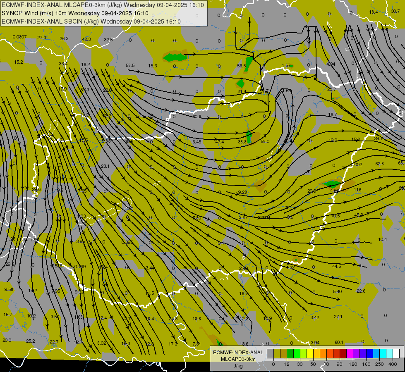The image size is (405, 372).
Task: Click the dark green legend swatch
Action: pyautogui.click(x=290, y=353)
